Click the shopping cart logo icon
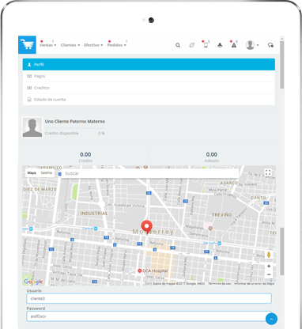 pyautogui.click(x=27, y=45)
